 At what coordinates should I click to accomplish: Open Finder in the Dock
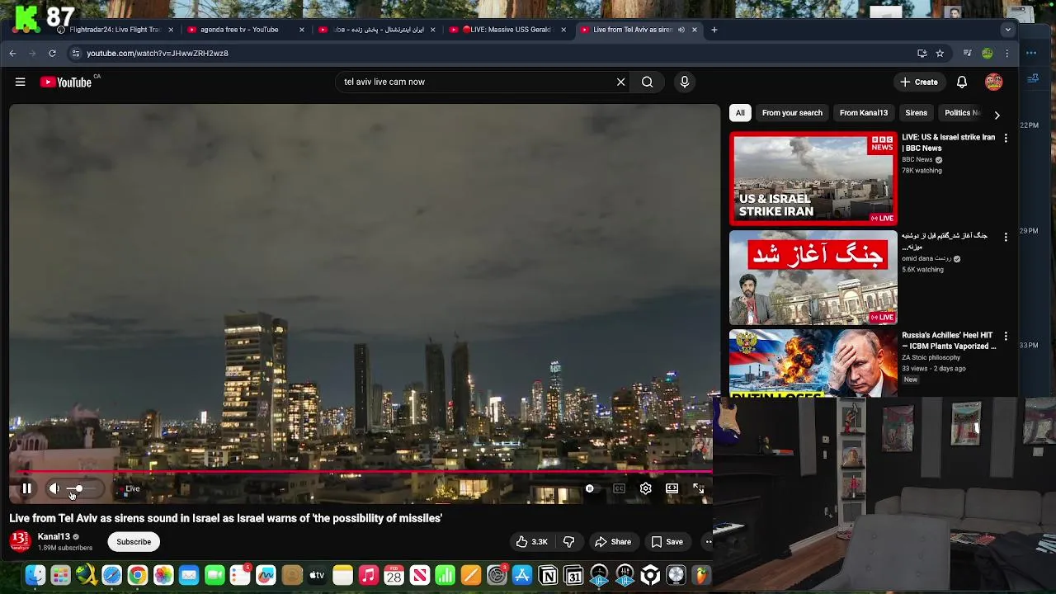pos(35,575)
